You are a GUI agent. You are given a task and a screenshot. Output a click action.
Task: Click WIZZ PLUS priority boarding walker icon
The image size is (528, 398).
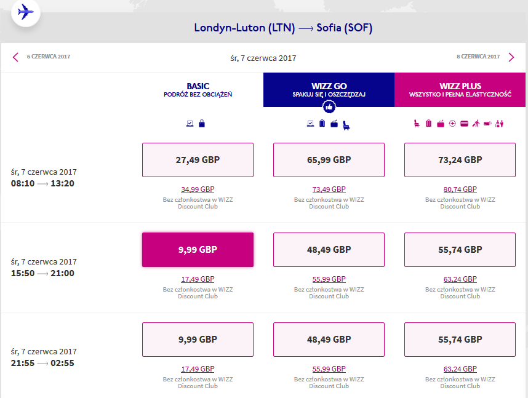pyautogui.click(x=476, y=124)
